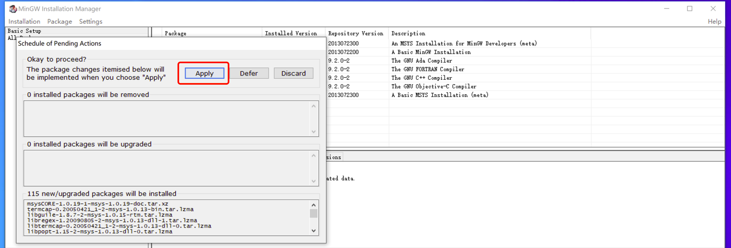Image resolution: width=731 pixels, height=248 pixels.
Task: Select 'The GNU Objective-C Compiler' row
Action: pyautogui.click(x=434, y=86)
